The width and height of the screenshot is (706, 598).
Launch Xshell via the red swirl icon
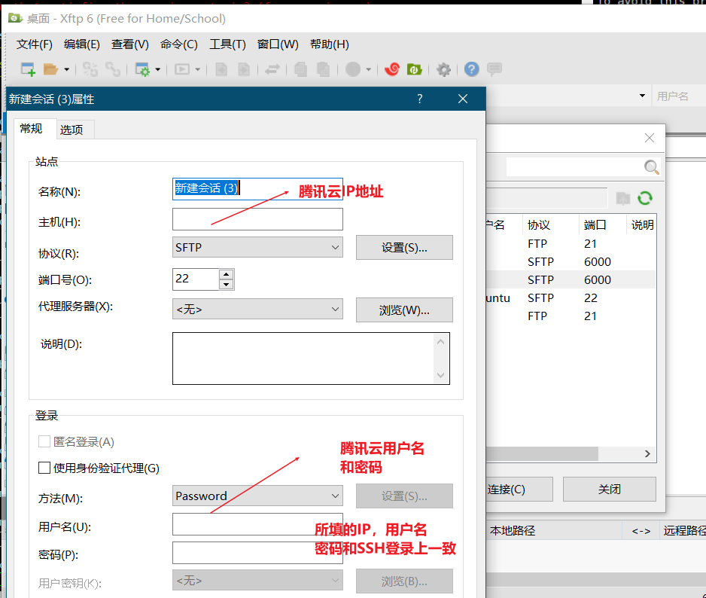click(x=392, y=69)
